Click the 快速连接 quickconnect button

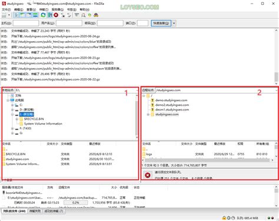pyautogui.click(x=161, y=23)
